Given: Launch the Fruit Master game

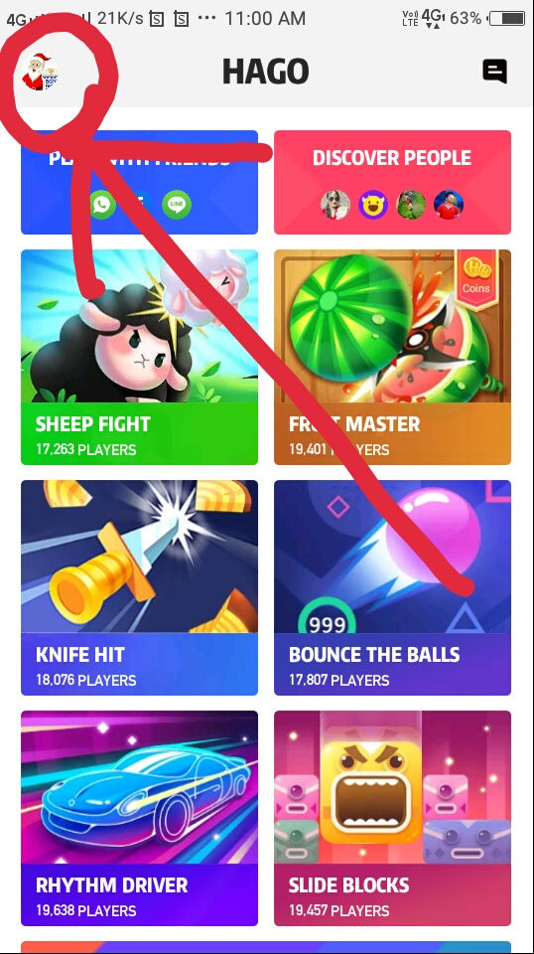Looking at the screenshot, I should (392, 357).
